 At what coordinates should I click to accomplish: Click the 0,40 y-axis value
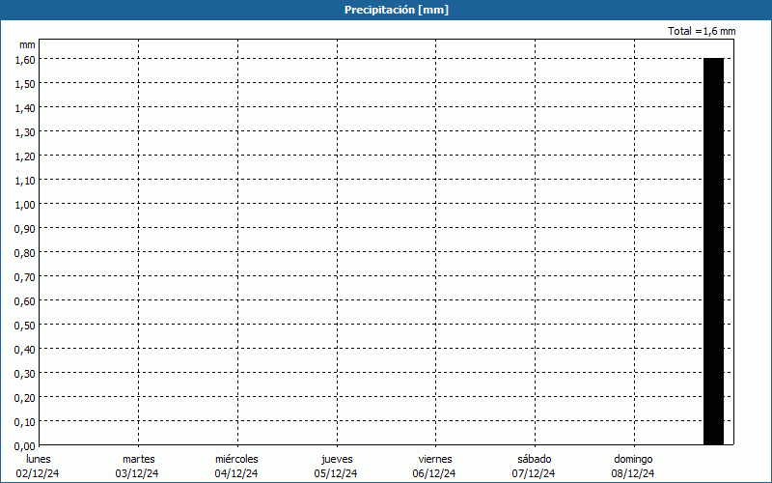click(x=25, y=350)
